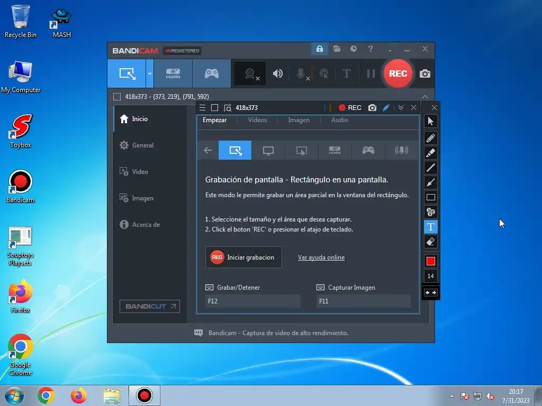Viewport: 542px width, 406px height.
Task: Click the find window magnifier icon
Action: pyautogui.click(x=228, y=108)
